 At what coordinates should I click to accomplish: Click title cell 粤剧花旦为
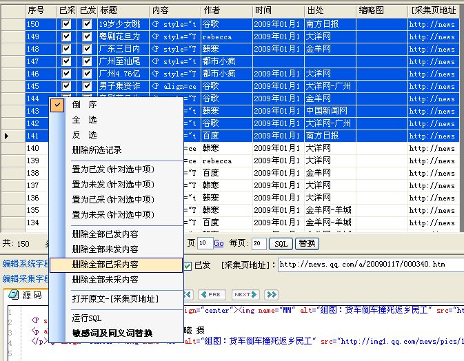[123, 37]
